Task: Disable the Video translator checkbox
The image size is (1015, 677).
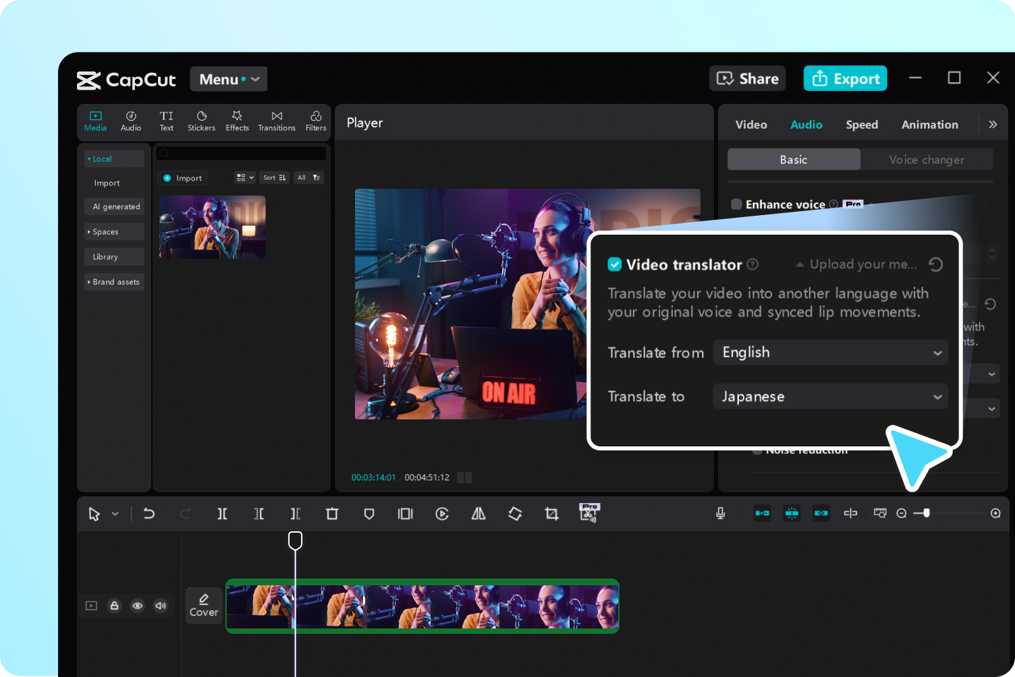Action: (615, 264)
